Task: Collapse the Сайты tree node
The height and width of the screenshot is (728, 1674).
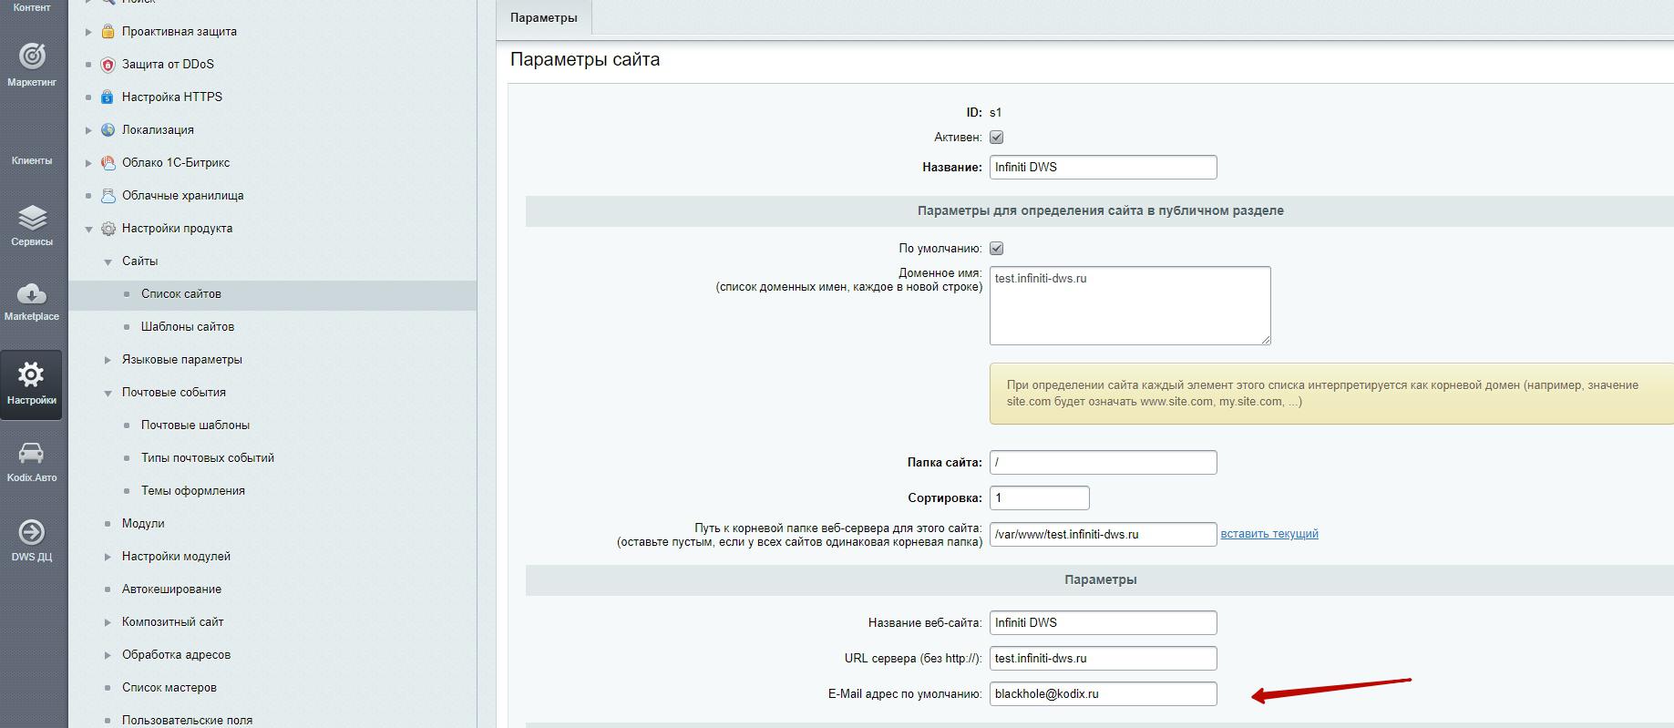Action: (108, 261)
